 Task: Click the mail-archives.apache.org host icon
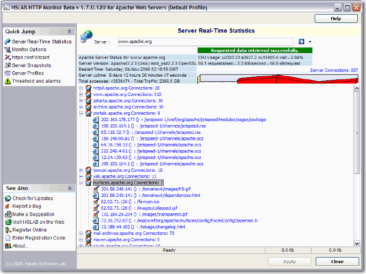click(x=88, y=233)
